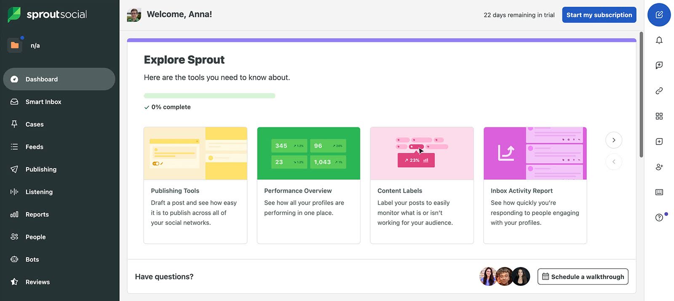Click the Content Labels card title
674x301 pixels.
[400, 191]
